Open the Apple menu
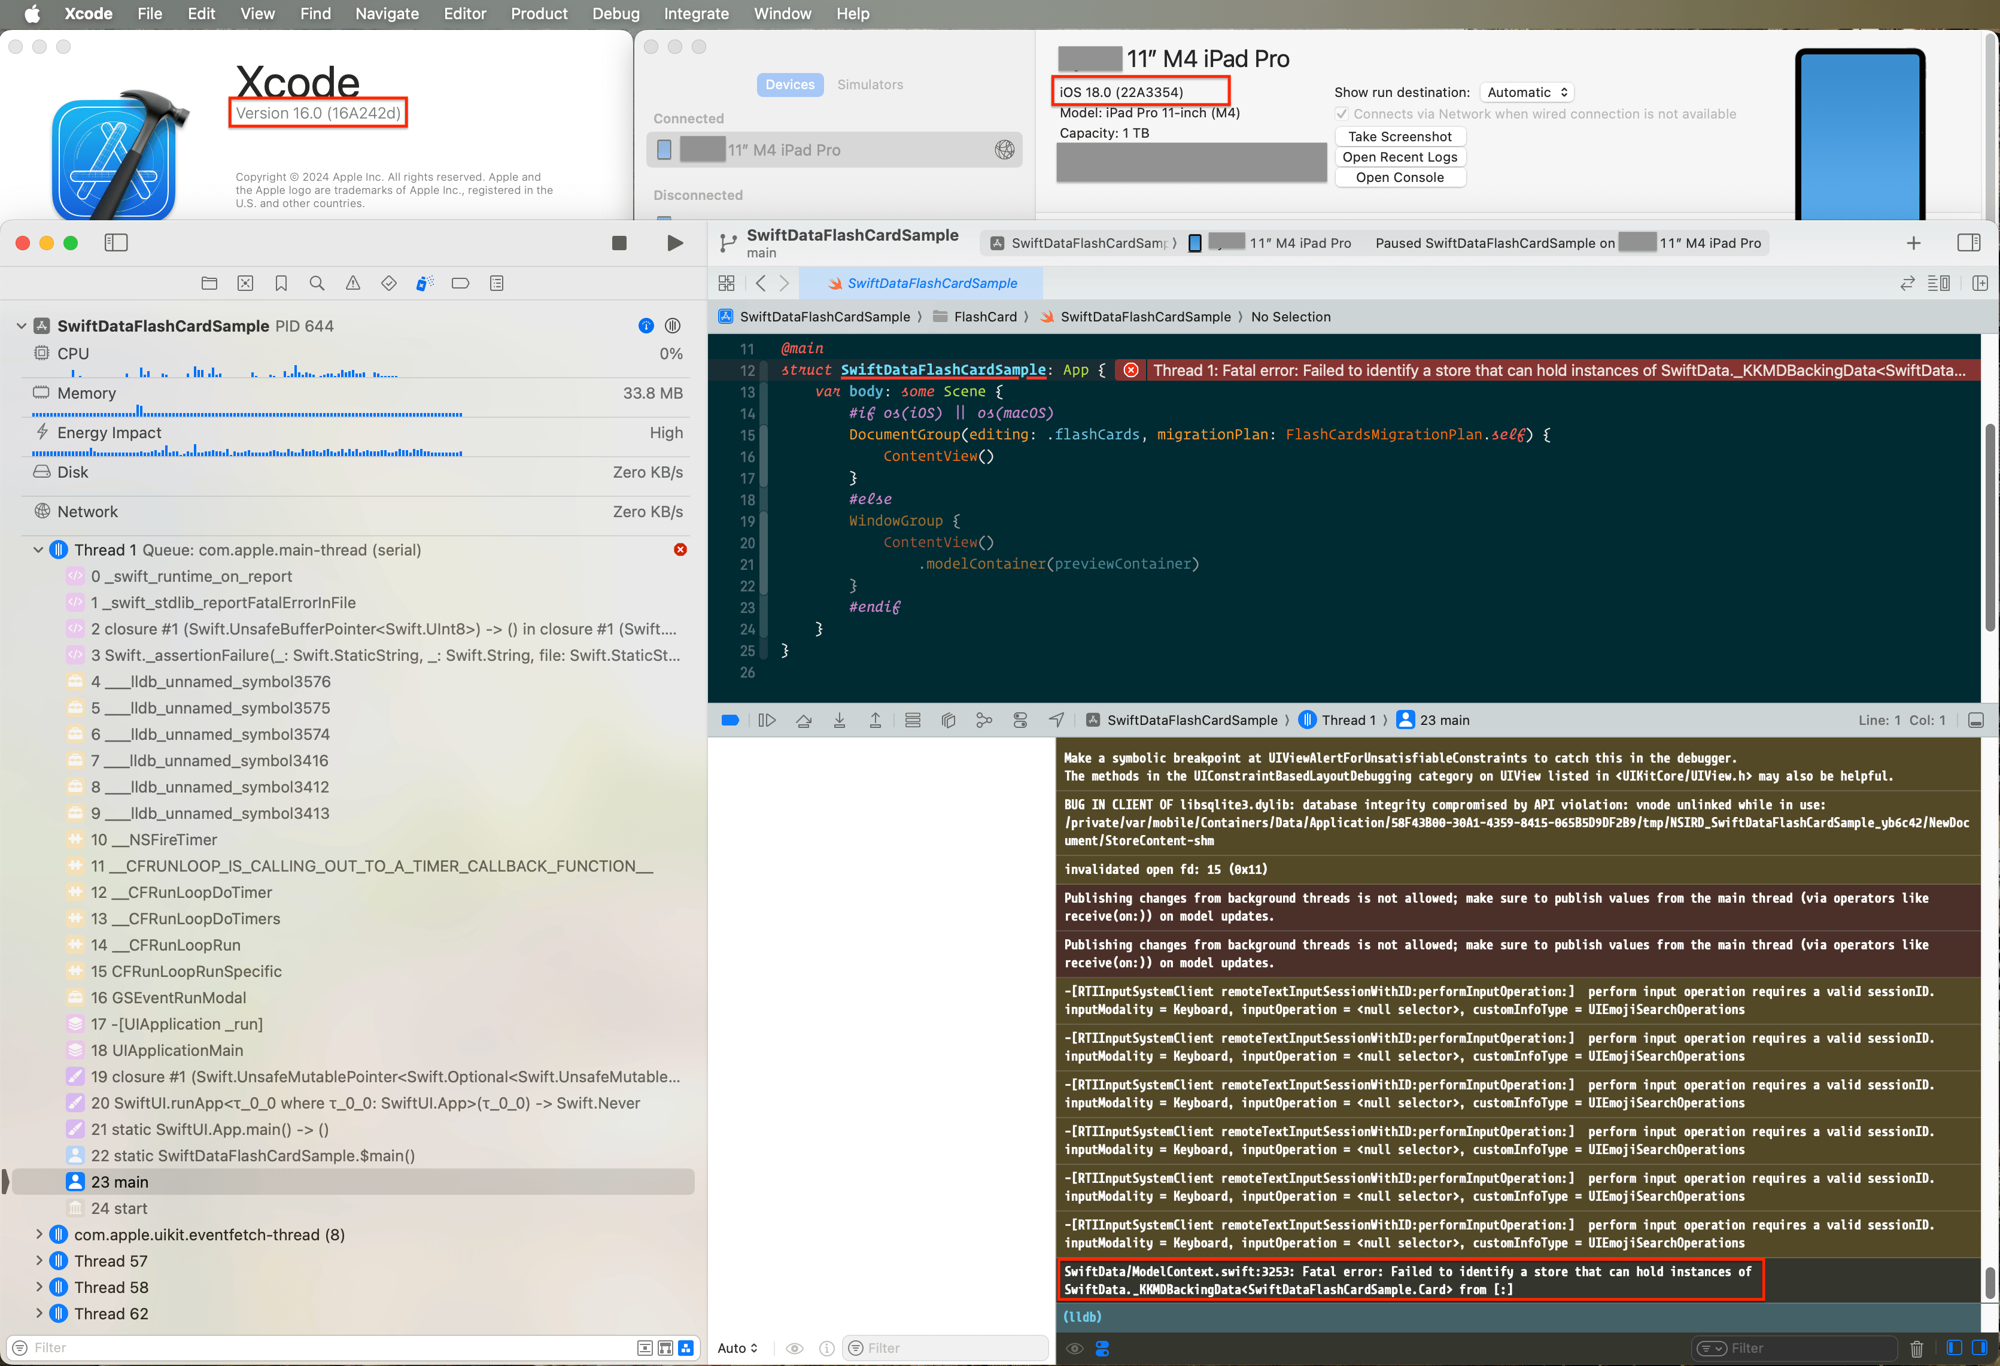The width and height of the screenshot is (2000, 1366). (32, 14)
